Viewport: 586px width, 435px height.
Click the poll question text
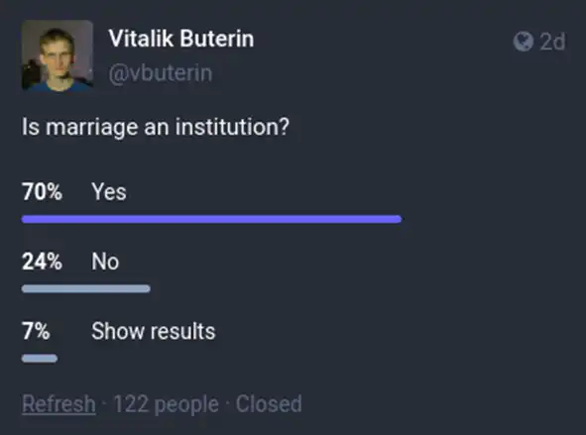point(156,127)
